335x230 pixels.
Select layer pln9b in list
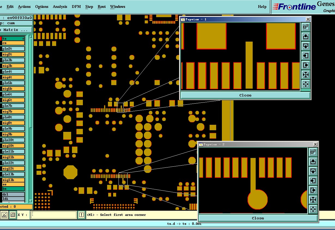point(13,129)
